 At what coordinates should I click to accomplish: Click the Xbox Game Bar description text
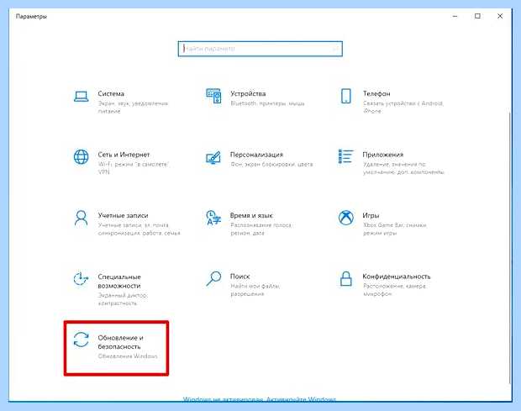[x=394, y=229]
